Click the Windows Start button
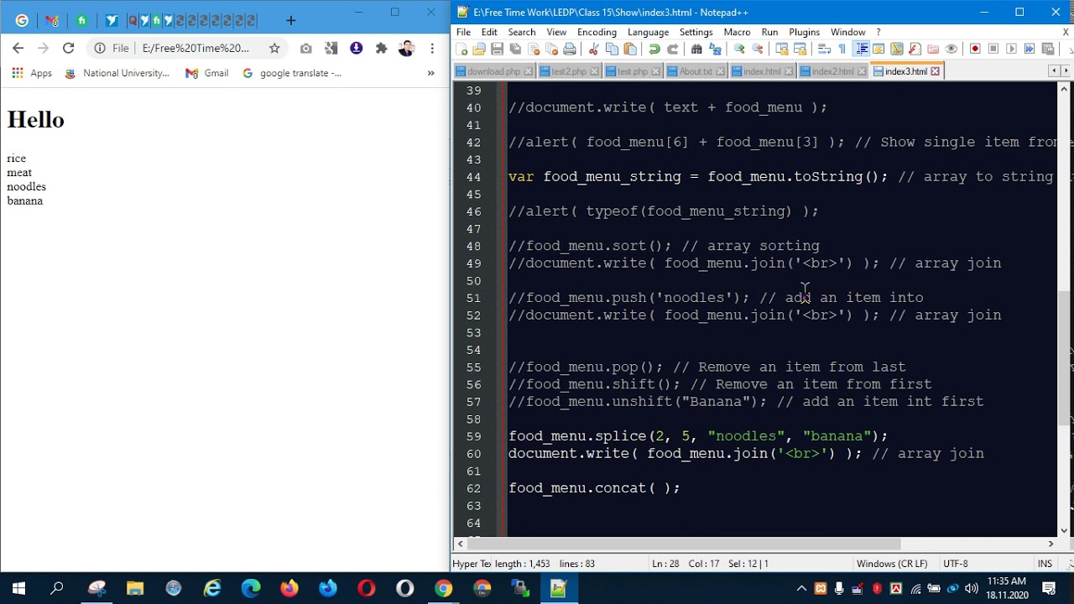The image size is (1074, 604). tap(18, 589)
